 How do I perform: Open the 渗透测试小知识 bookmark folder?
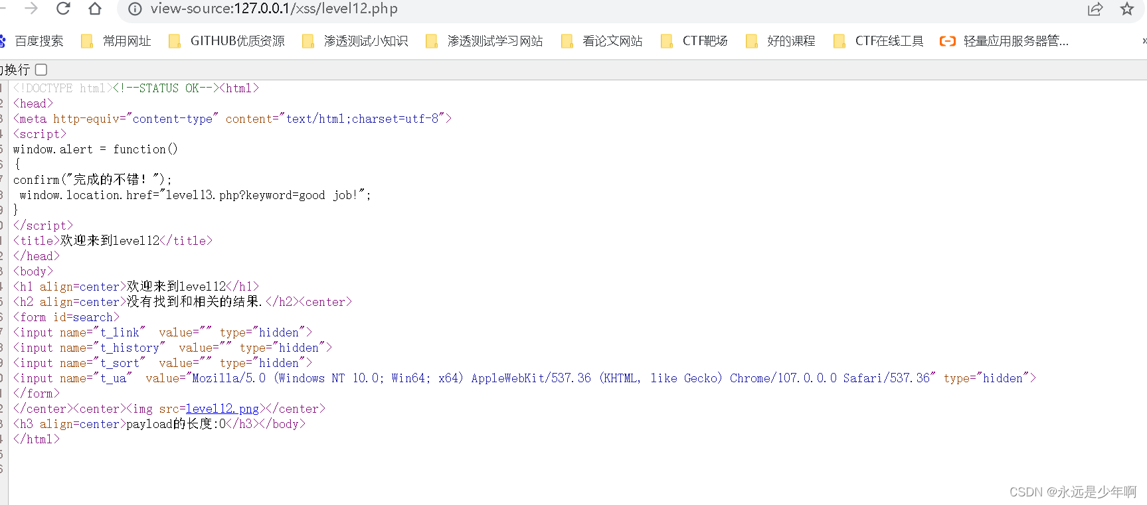[x=355, y=41]
